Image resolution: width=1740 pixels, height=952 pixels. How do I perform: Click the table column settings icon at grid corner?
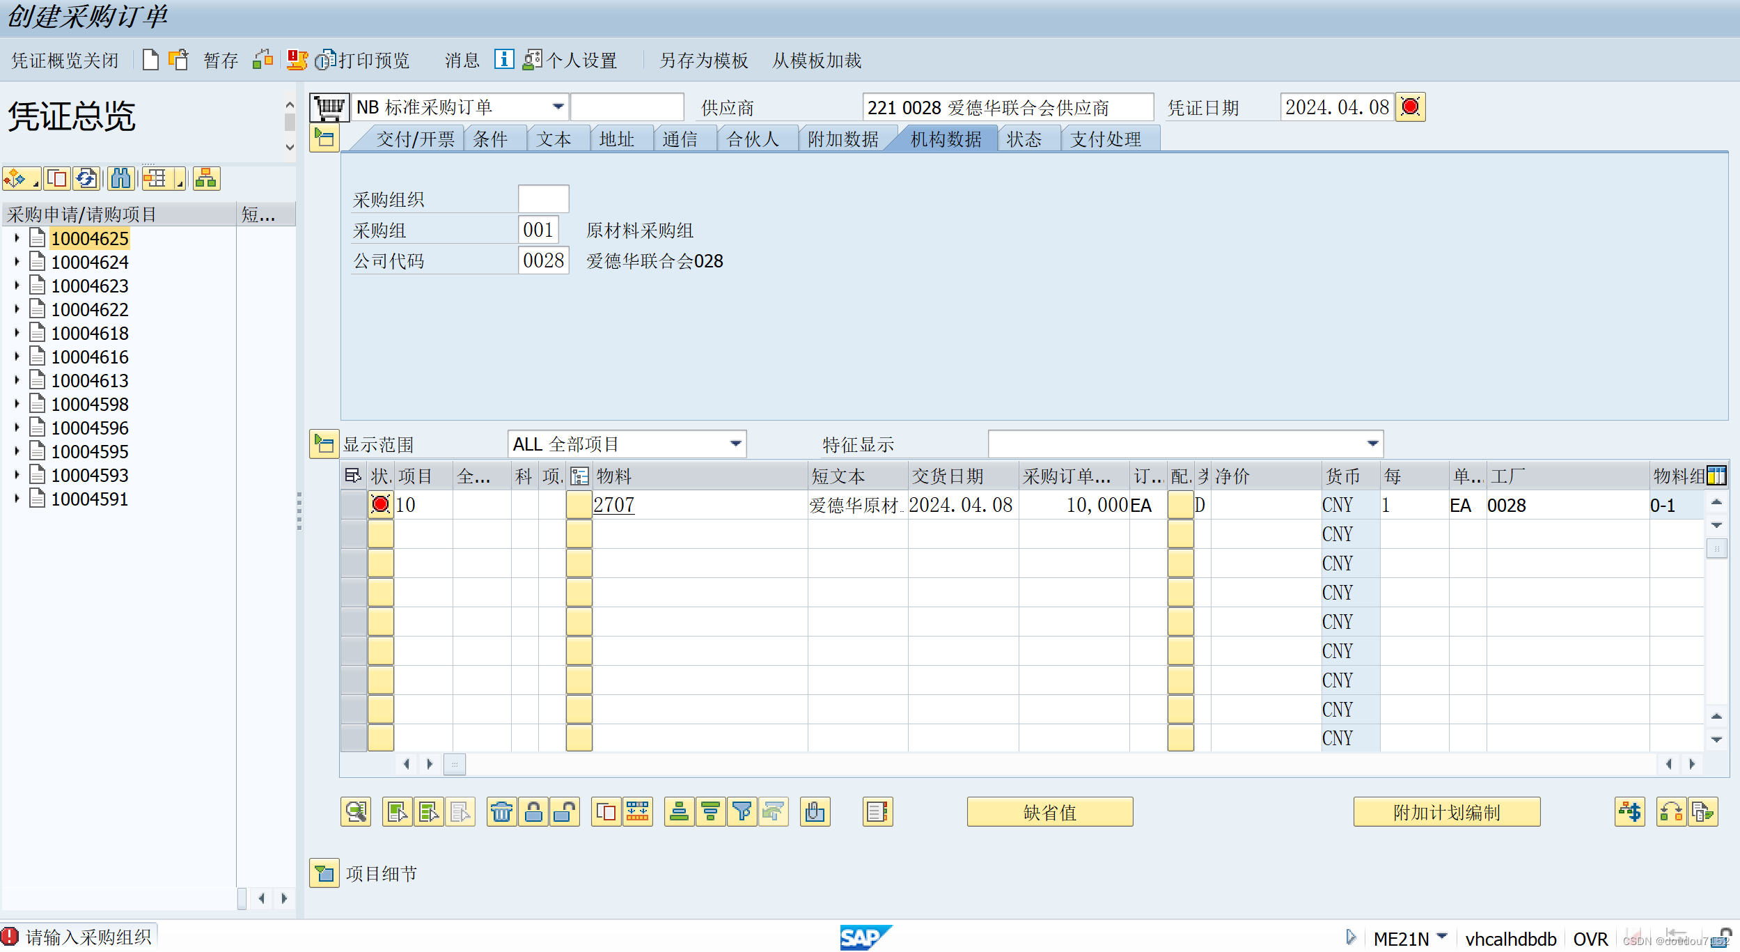1716,476
